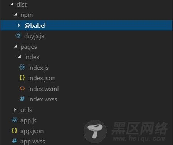The height and width of the screenshot is (145, 173).
Task: Click the curly braces icon of index.json
Action: pos(22,77)
